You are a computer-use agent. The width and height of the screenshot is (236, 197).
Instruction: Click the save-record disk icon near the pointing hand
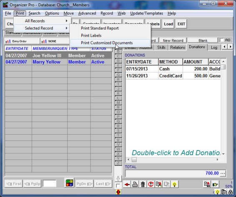[207, 184]
